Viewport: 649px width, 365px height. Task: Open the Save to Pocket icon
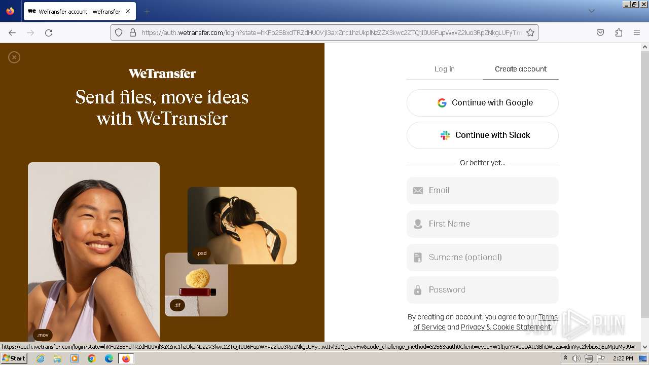[x=600, y=32]
